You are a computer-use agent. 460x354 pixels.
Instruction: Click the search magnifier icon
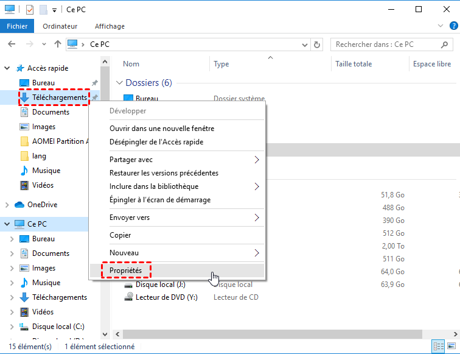pos(444,44)
